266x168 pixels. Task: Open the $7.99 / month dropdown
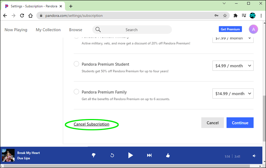(x=233, y=40)
